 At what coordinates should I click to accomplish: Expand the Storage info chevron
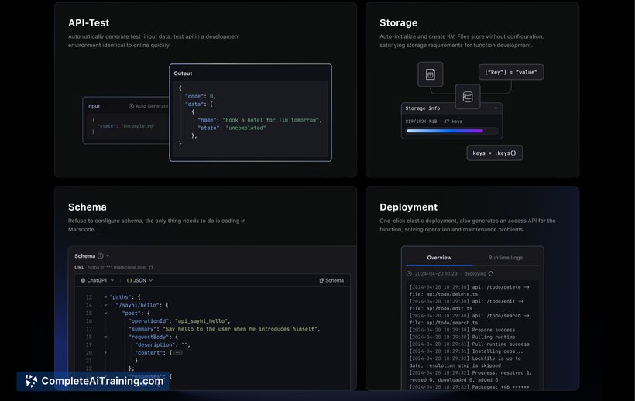click(x=496, y=108)
